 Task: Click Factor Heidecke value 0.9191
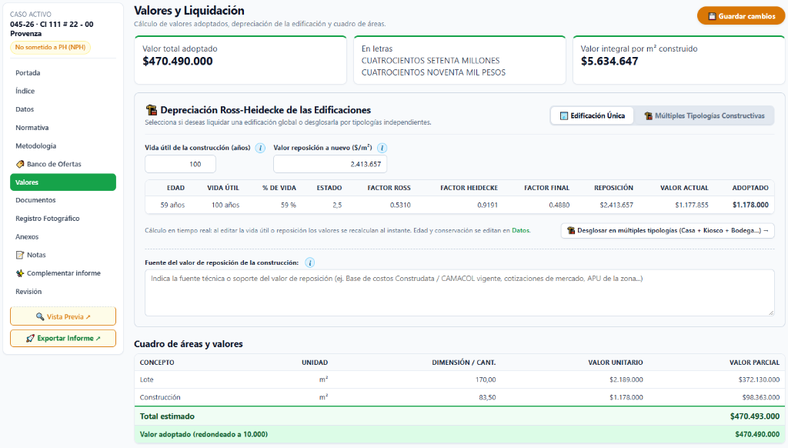(487, 206)
